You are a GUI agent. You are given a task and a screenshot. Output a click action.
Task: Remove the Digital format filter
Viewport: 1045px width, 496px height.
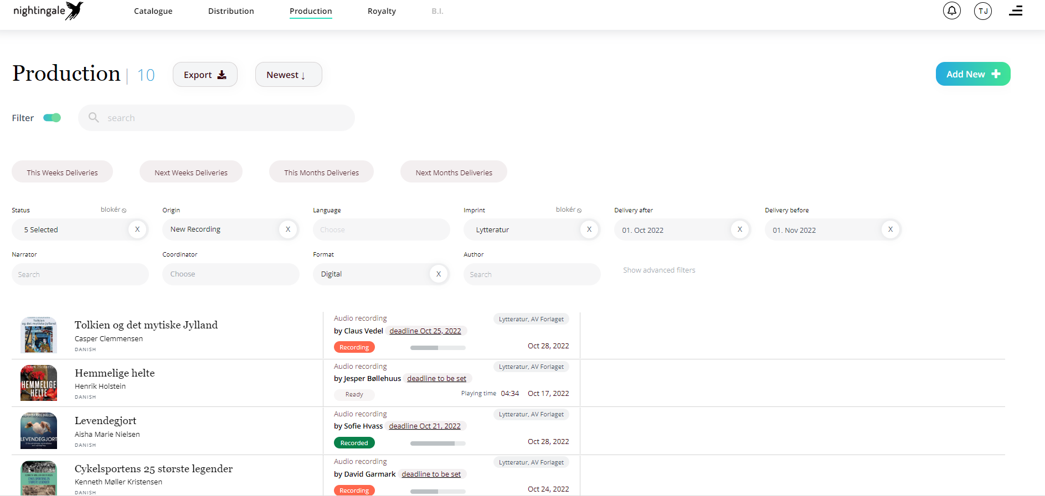(x=439, y=274)
